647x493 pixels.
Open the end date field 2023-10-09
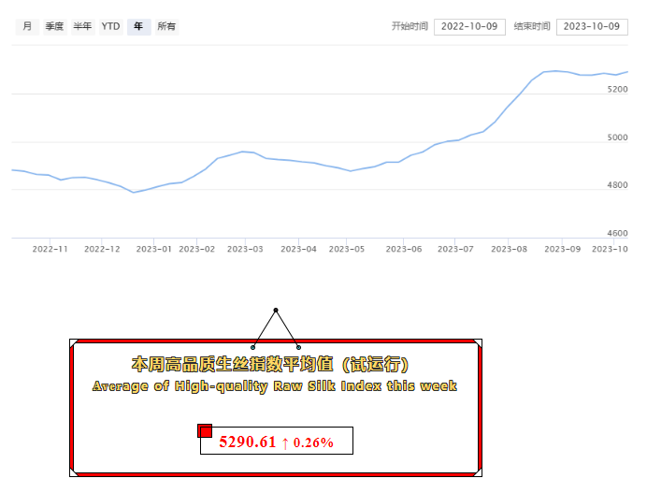pos(591,26)
